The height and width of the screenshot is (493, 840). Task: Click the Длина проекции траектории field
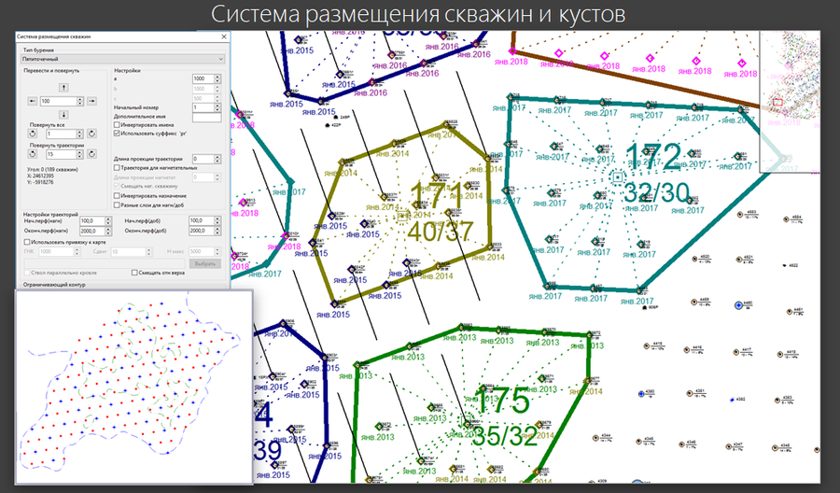click(x=203, y=159)
